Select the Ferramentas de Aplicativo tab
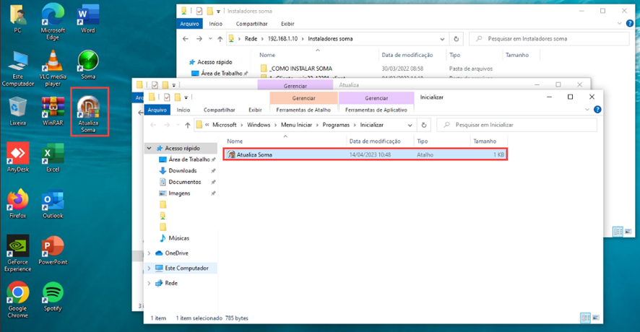The height and width of the screenshot is (332, 640). (x=376, y=110)
